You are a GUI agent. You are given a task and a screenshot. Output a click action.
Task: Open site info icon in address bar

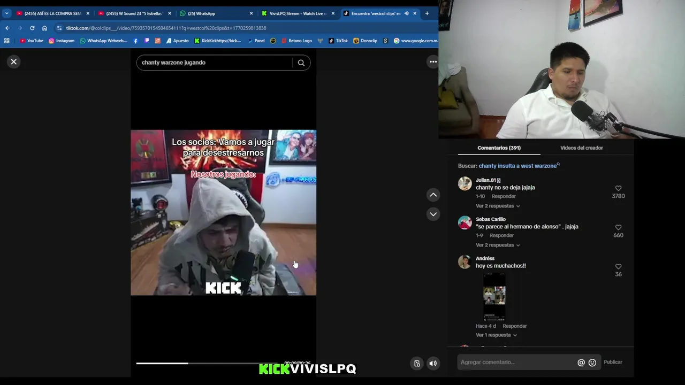59,28
